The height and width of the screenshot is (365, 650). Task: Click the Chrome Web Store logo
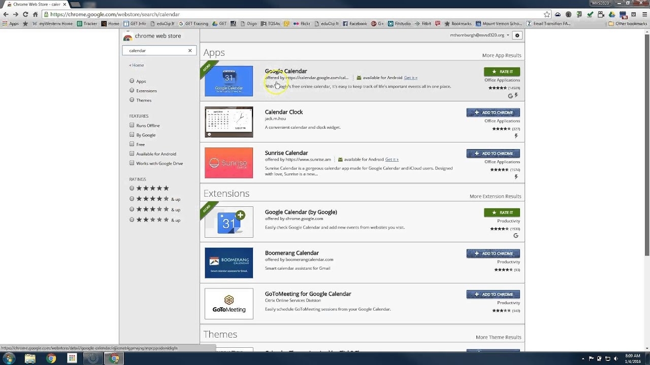128,36
